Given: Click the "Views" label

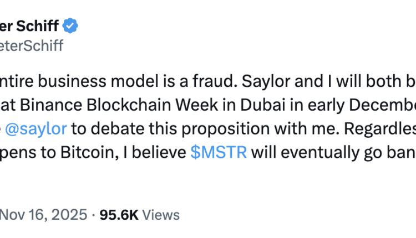Looking at the screenshot, I should 161,215.
